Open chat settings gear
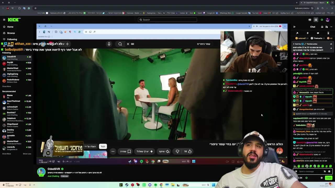Screen dimensions: 335x188 [322, 178]
